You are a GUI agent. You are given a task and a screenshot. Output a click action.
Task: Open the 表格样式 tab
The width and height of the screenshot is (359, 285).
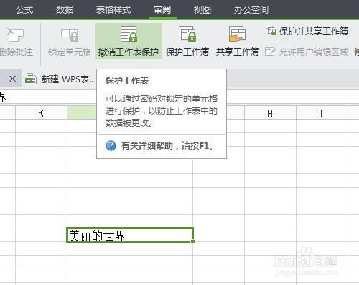113,10
